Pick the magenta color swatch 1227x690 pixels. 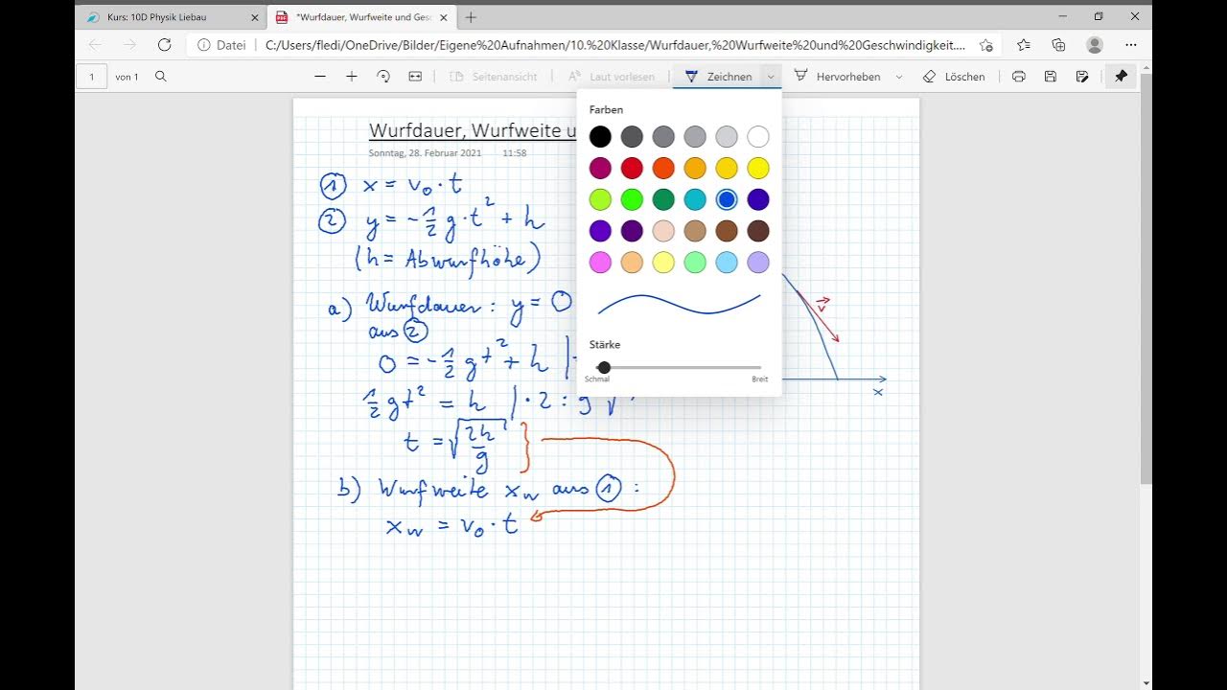pyautogui.click(x=600, y=169)
